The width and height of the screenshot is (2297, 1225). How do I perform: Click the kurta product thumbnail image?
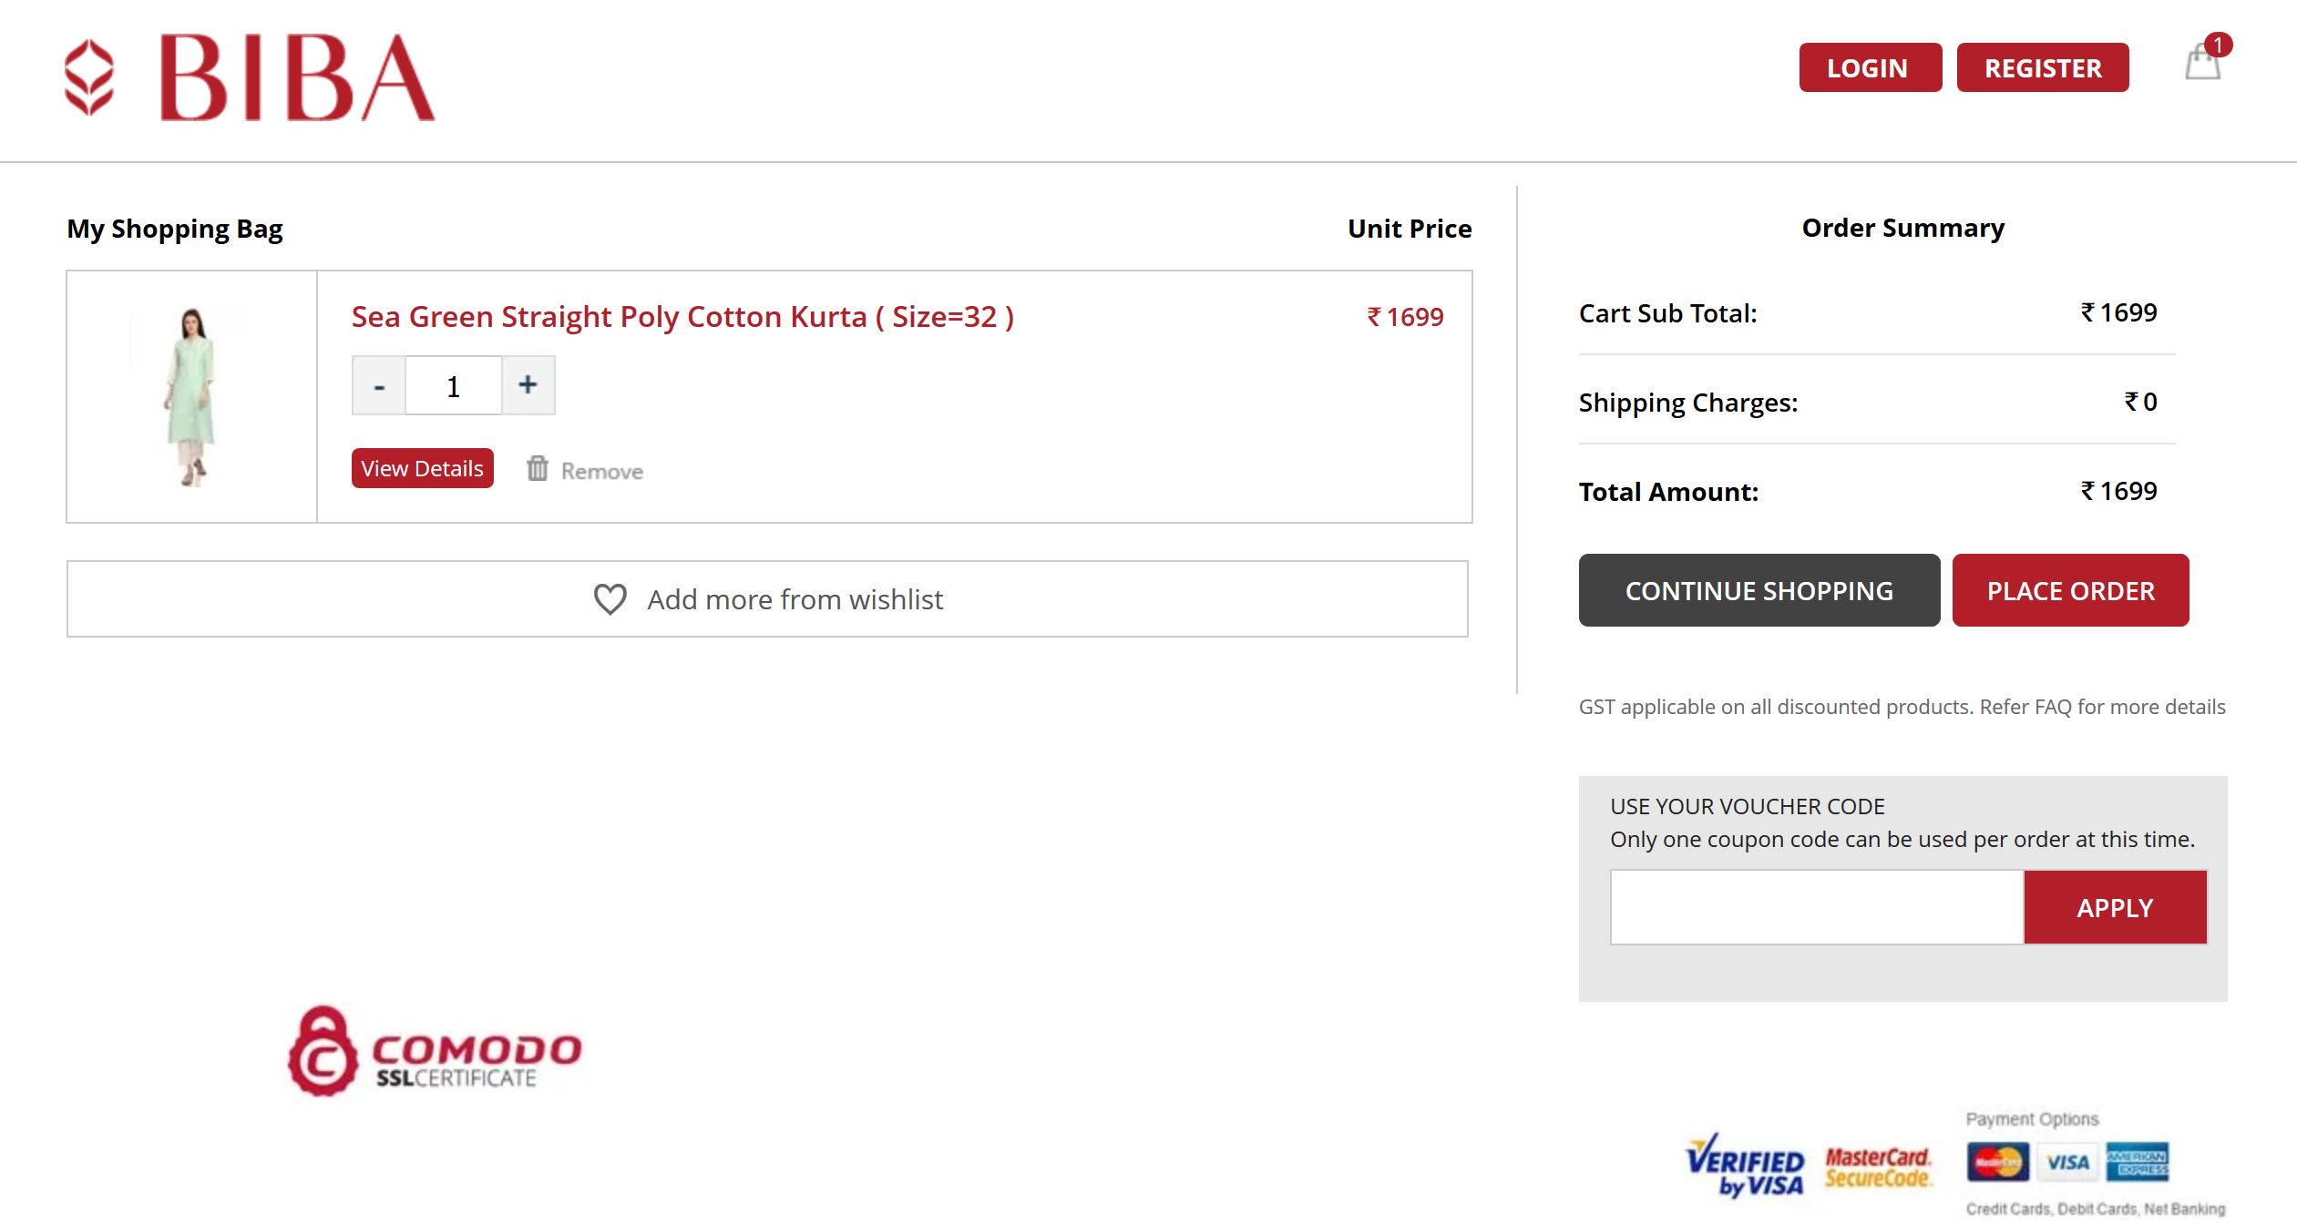click(x=191, y=397)
